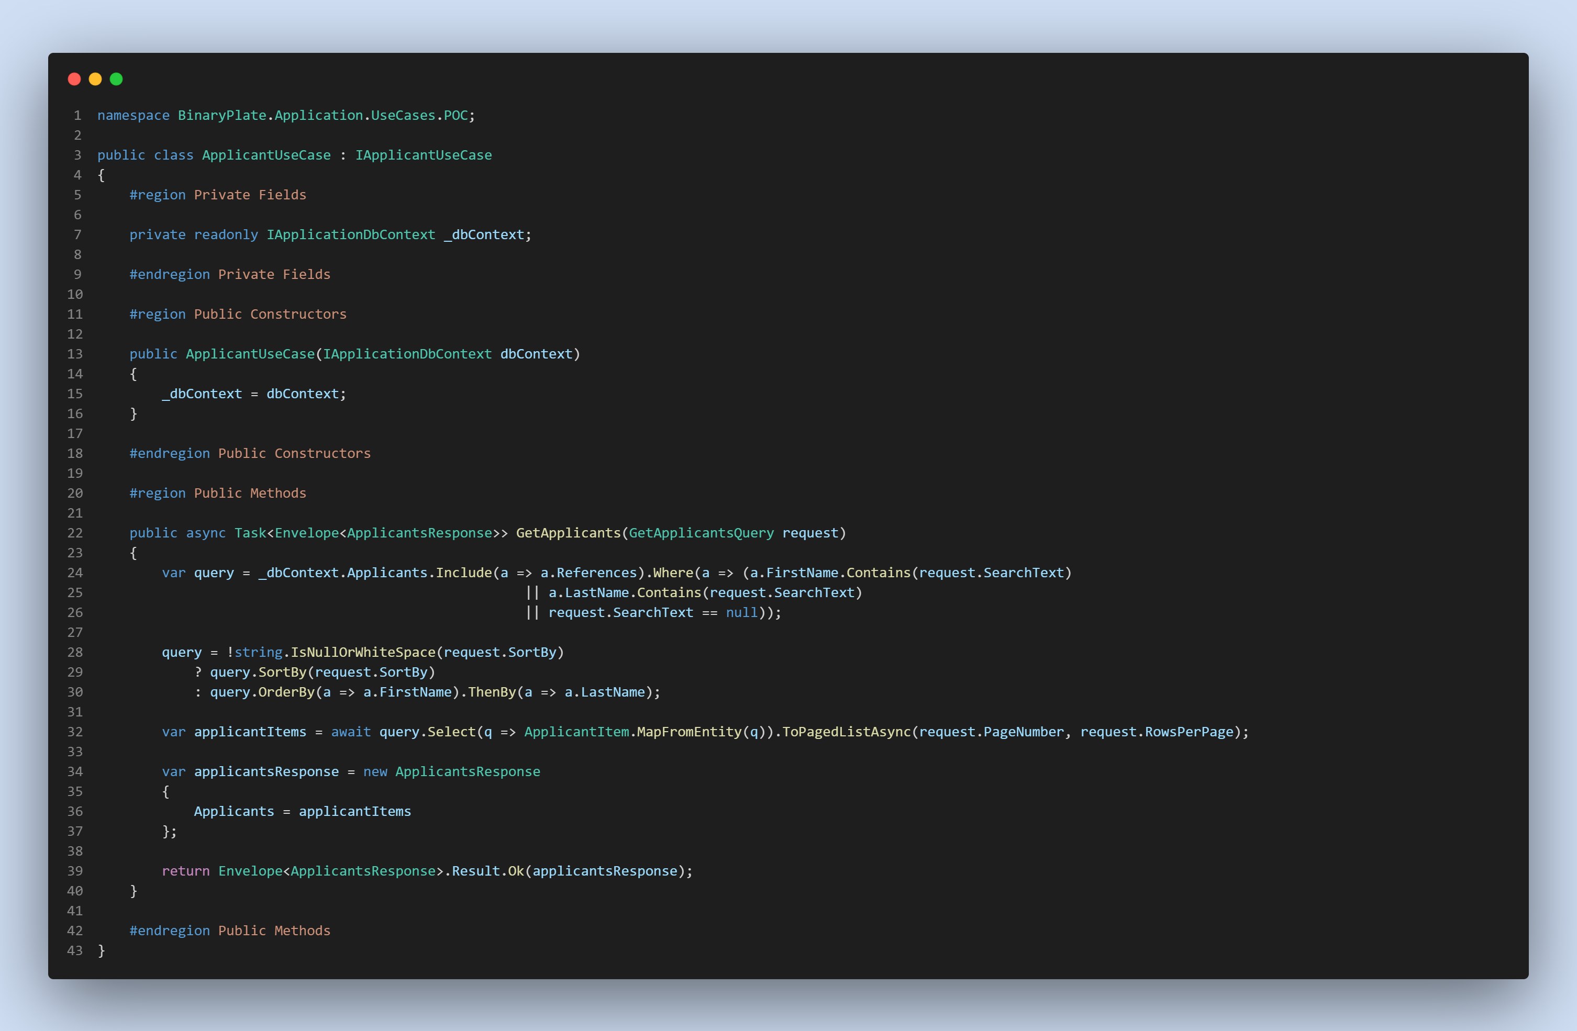This screenshot has width=1577, height=1031.
Task: Click the 'BinaryPlate' namespace text on line 1
Action: tap(222, 115)
